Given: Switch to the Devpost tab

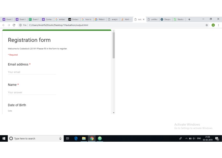Looking at the screenshot, I should click(166, 19).
